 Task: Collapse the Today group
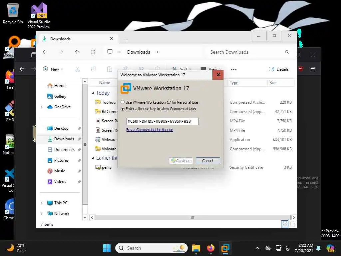coord(93,93)
